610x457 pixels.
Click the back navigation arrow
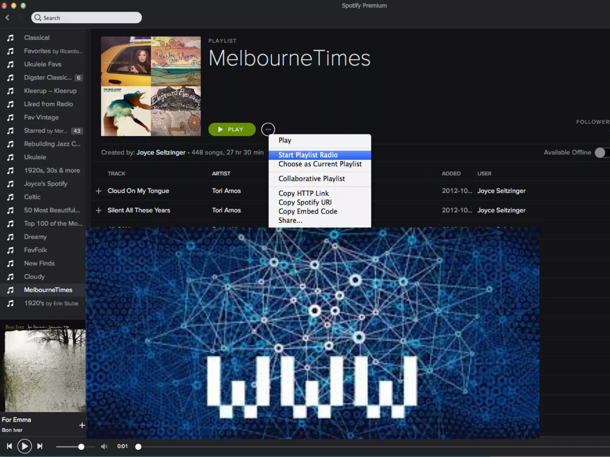coord(7,18)
